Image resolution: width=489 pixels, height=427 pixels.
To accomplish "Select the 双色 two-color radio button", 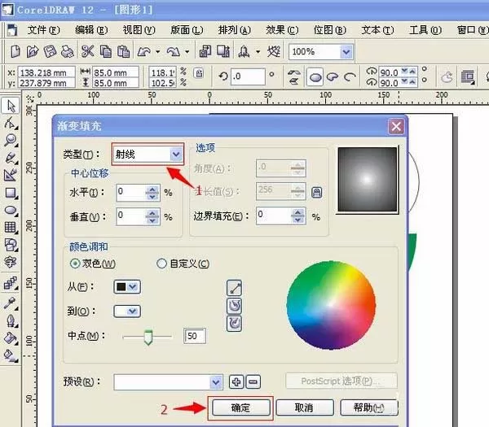I will coord(75,264).
